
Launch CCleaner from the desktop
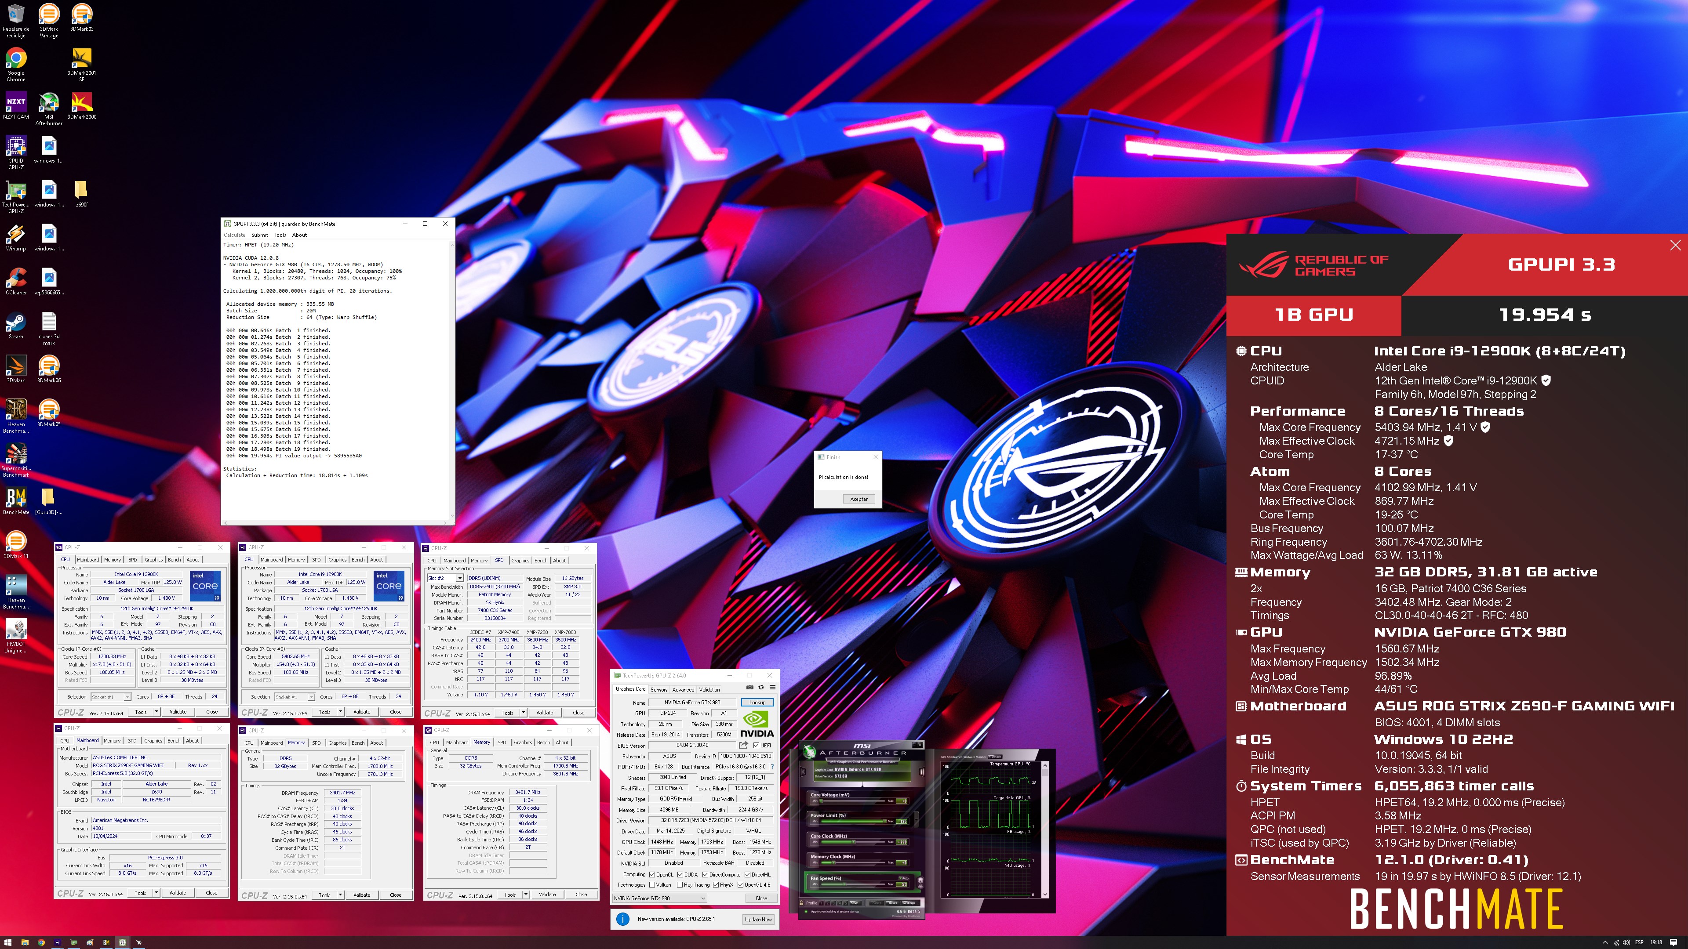pos(16,282)
